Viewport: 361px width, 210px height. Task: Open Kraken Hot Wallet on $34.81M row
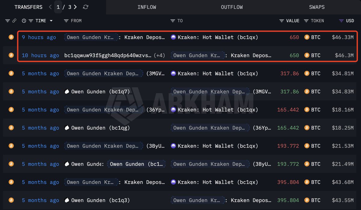point(218,73)
